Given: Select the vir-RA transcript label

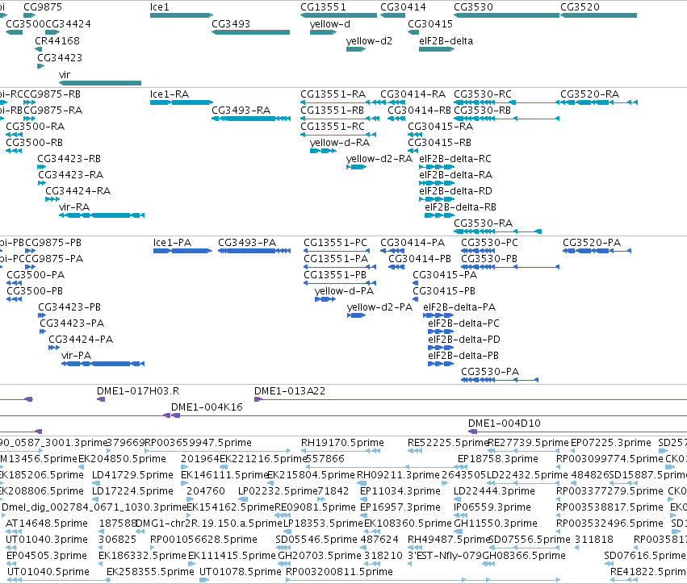Looking at the screenshot, I should [74, 206].
